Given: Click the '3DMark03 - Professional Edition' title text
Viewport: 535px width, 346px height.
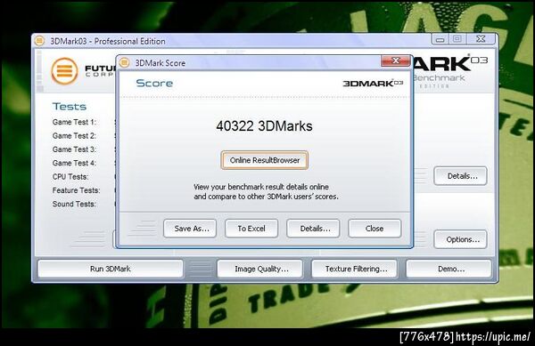Looking at the screenshot, I should [x=108, y=41].
